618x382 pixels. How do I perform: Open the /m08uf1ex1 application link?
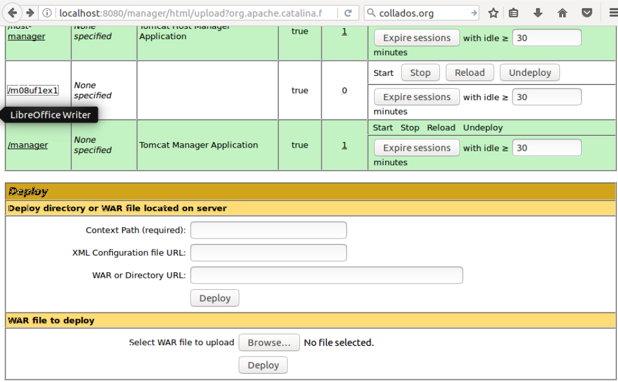coord(33,90)
